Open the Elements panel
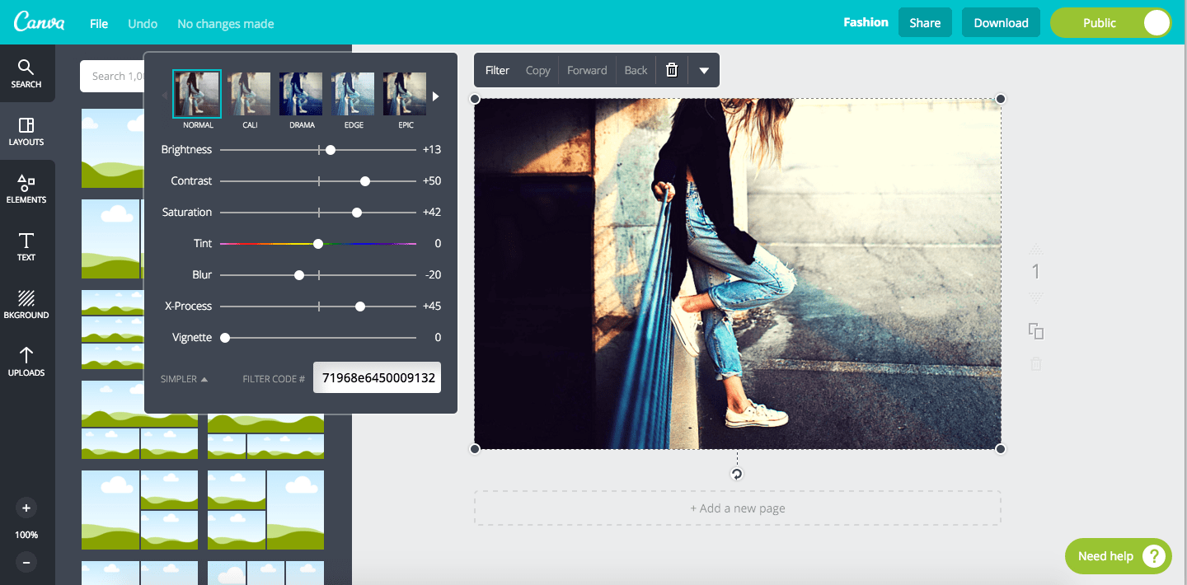Screen dimensions: 1187x585 (26, 190)
